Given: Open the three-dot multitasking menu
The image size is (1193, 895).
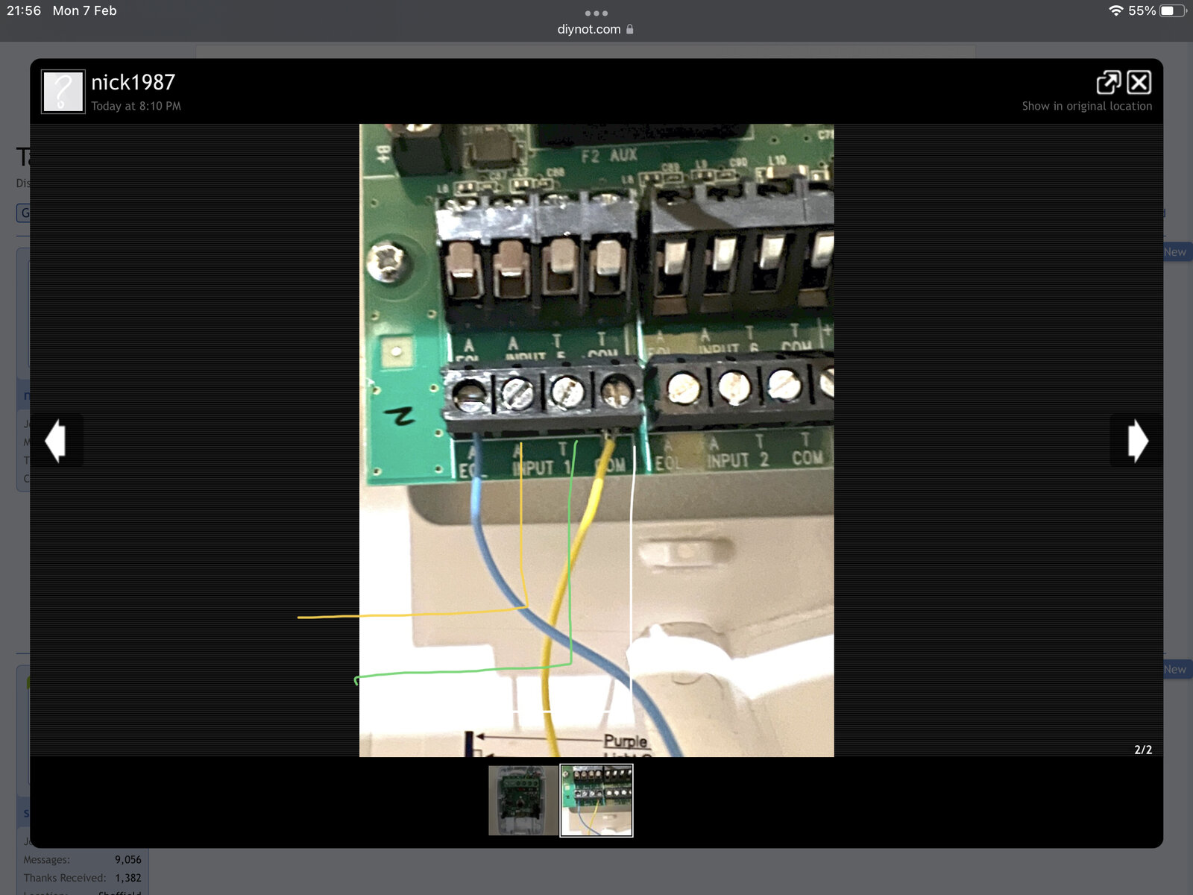Looking at the screenshot, I should click(x=596, y=13).
